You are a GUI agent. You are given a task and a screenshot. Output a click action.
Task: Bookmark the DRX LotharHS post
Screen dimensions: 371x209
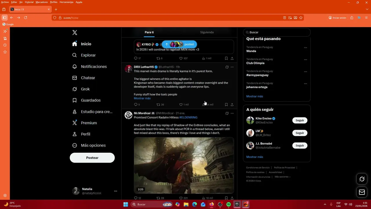click(x=226, y=105)
